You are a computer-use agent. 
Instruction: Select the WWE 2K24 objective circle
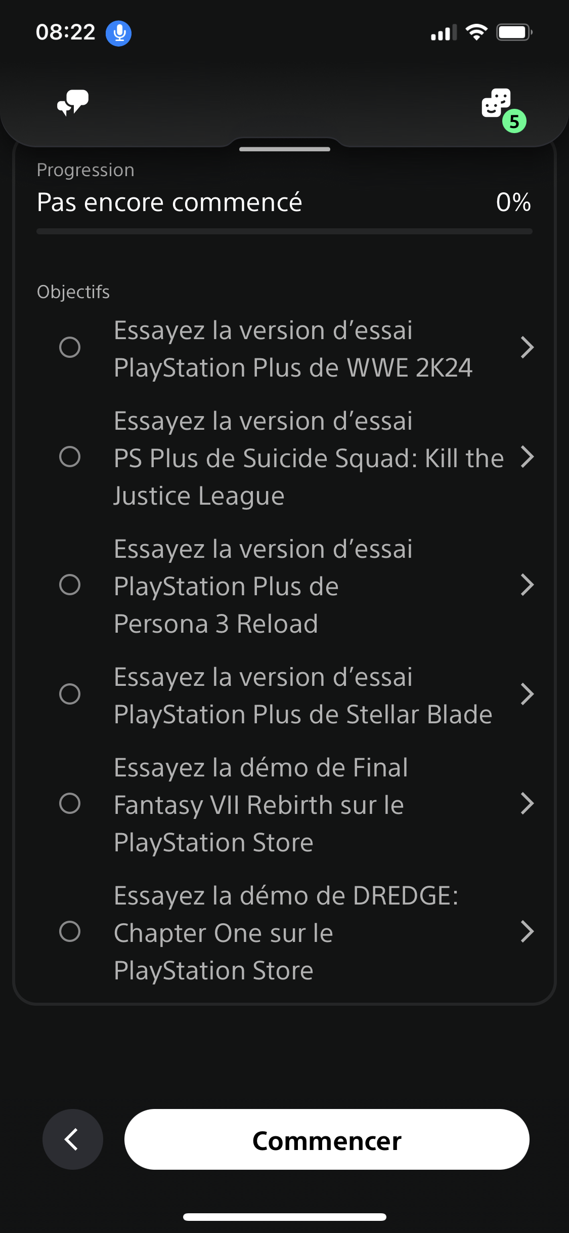70,348
